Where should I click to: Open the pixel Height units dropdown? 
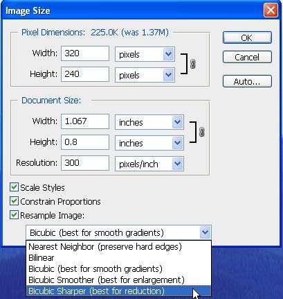coord(145,75)
